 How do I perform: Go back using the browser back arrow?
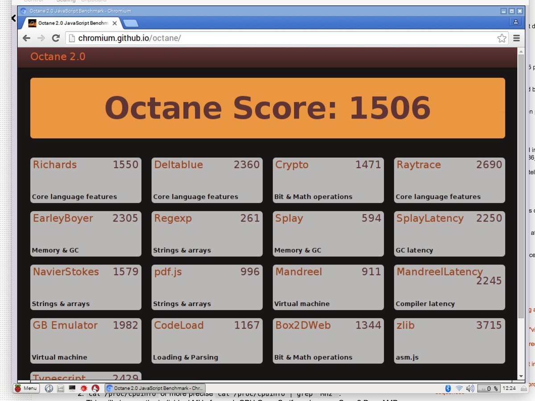26,38
